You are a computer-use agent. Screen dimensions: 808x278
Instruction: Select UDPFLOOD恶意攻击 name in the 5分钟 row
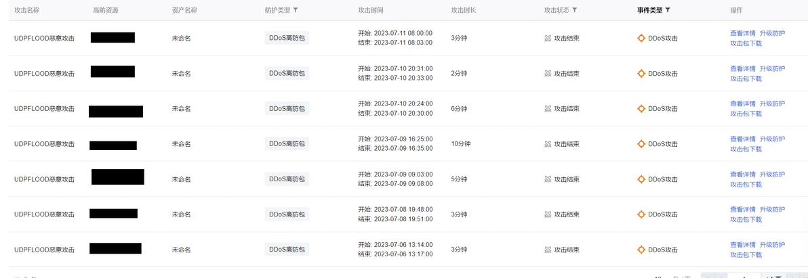pos(44,179)
